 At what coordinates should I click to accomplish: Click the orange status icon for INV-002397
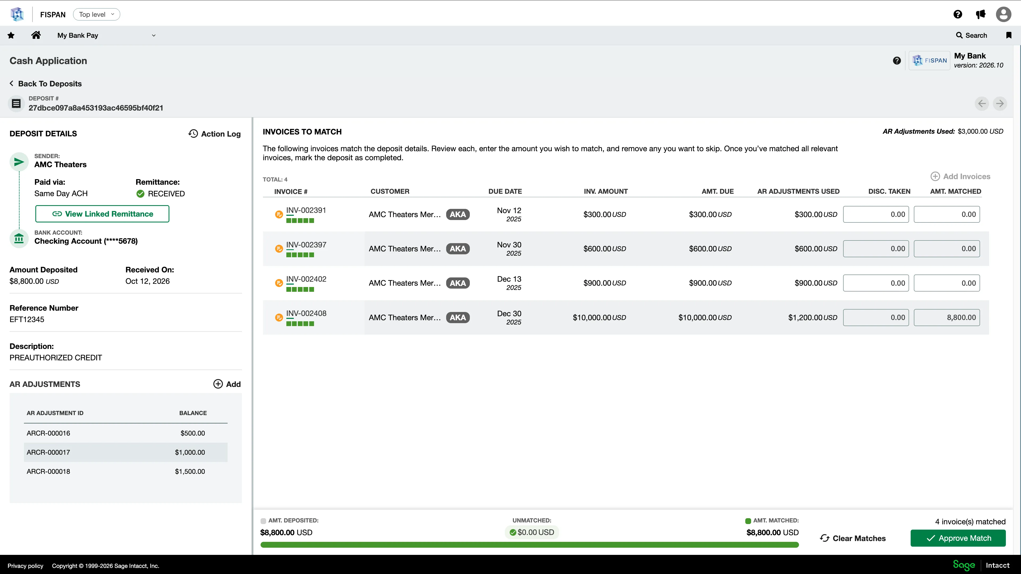(x=279, y=249)
